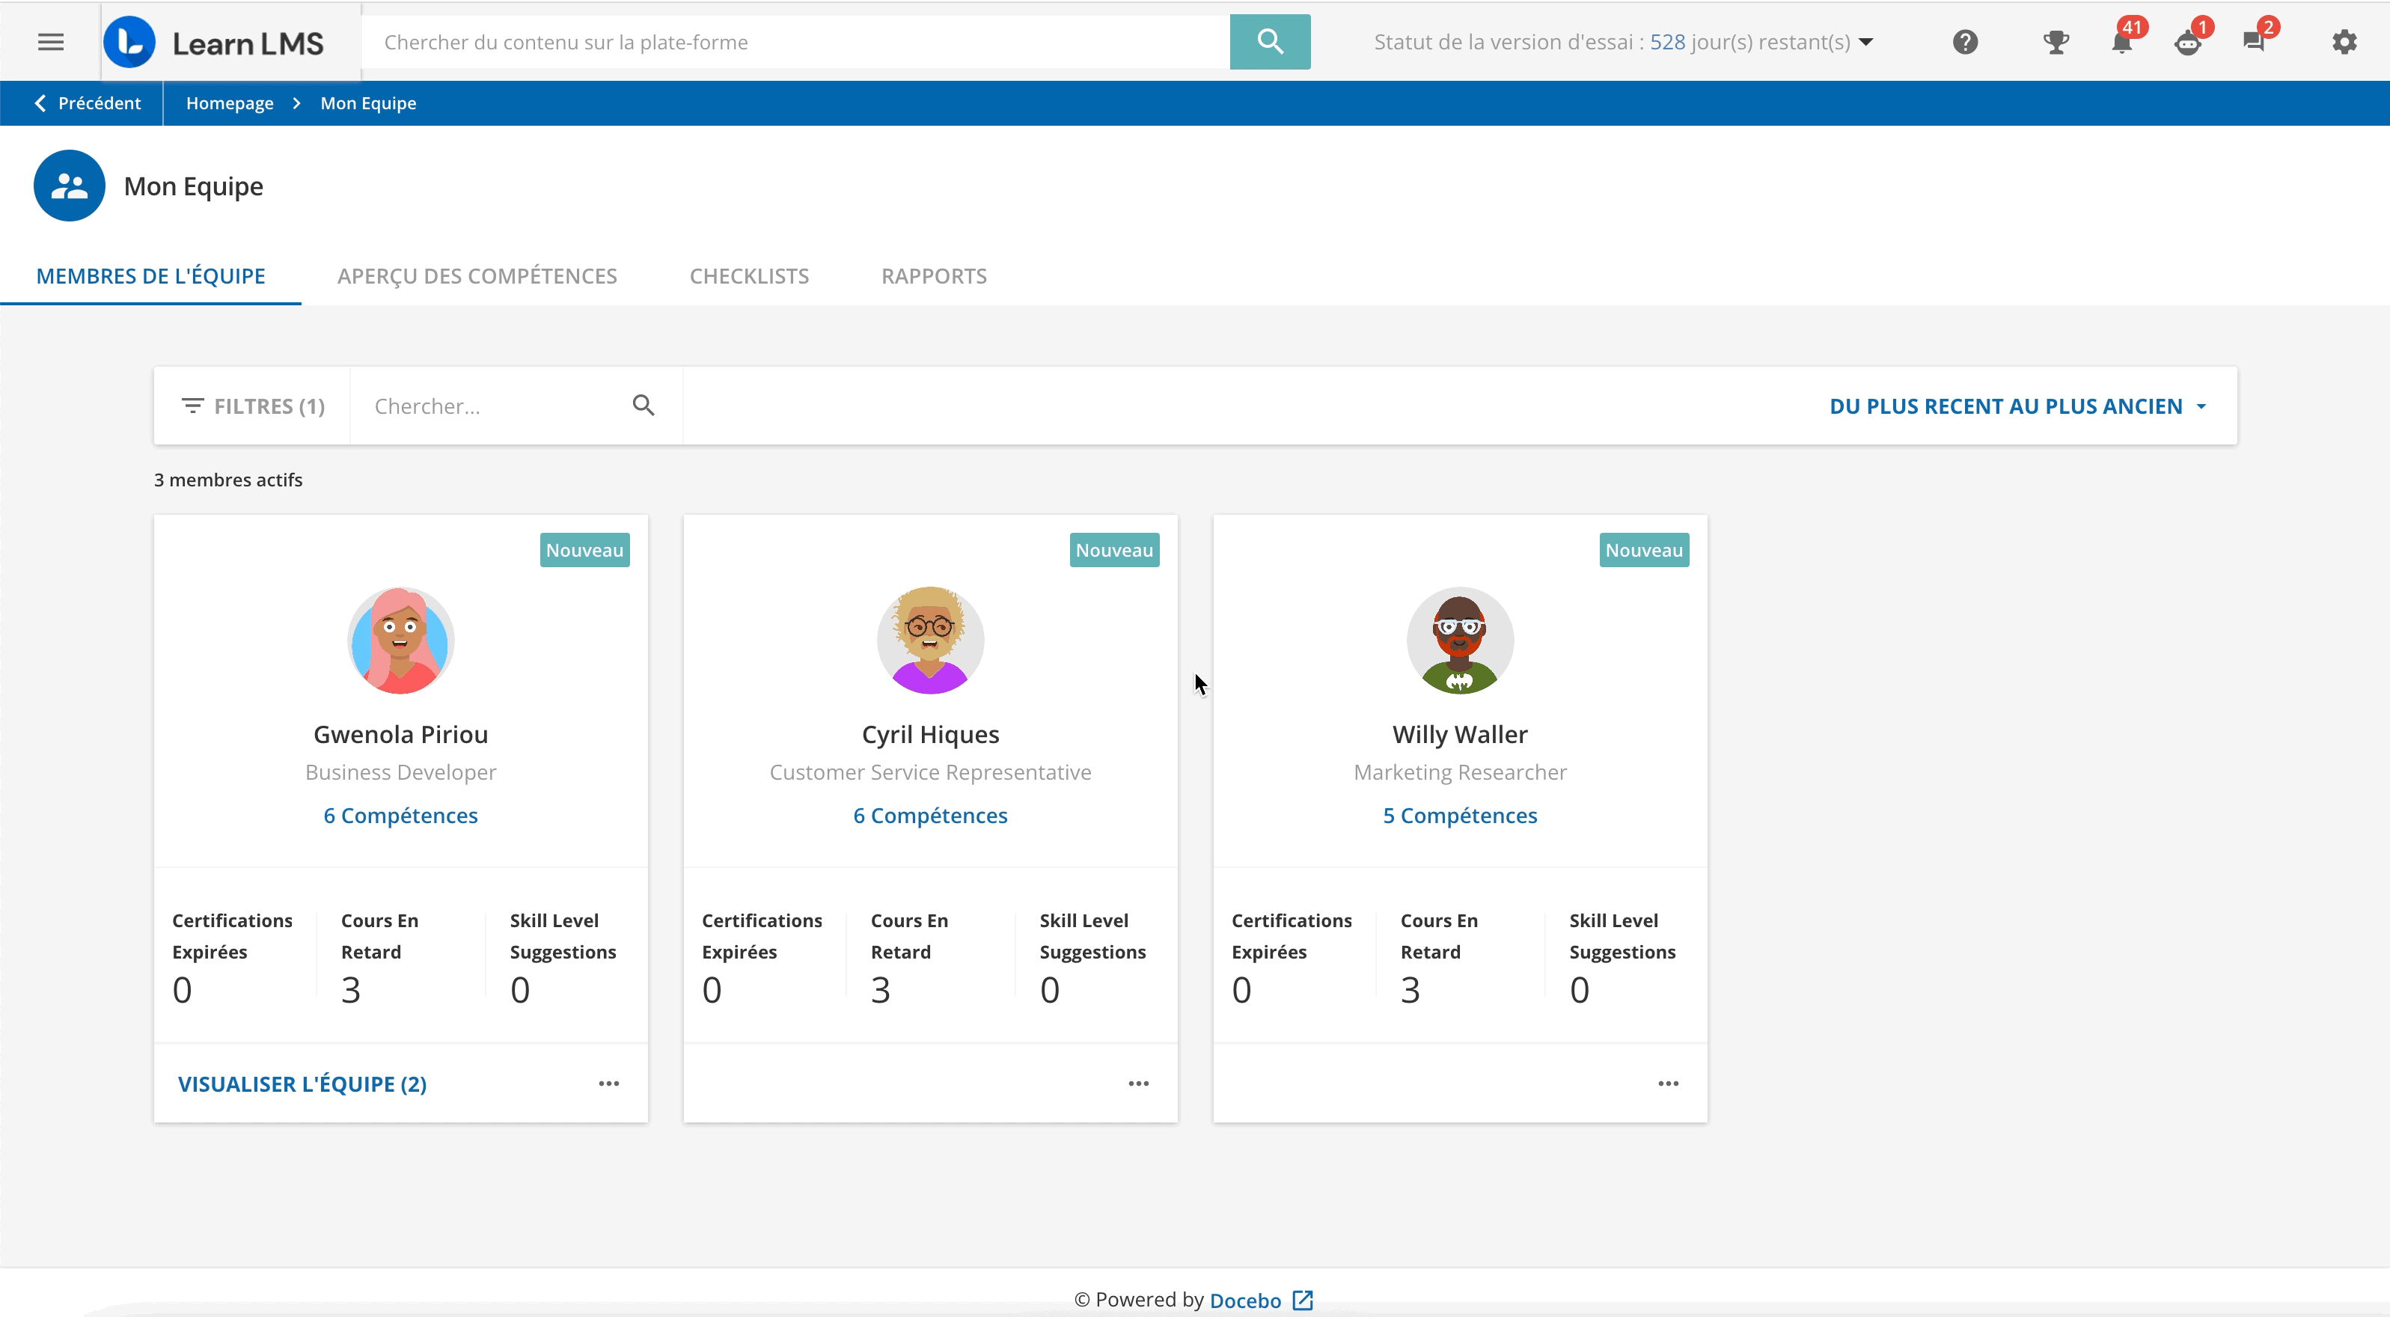Open Cyril Hiques' 6 Compétences link
Image resolution: width=2390 pixels, height=1317 pixels.
coord(929,816)
